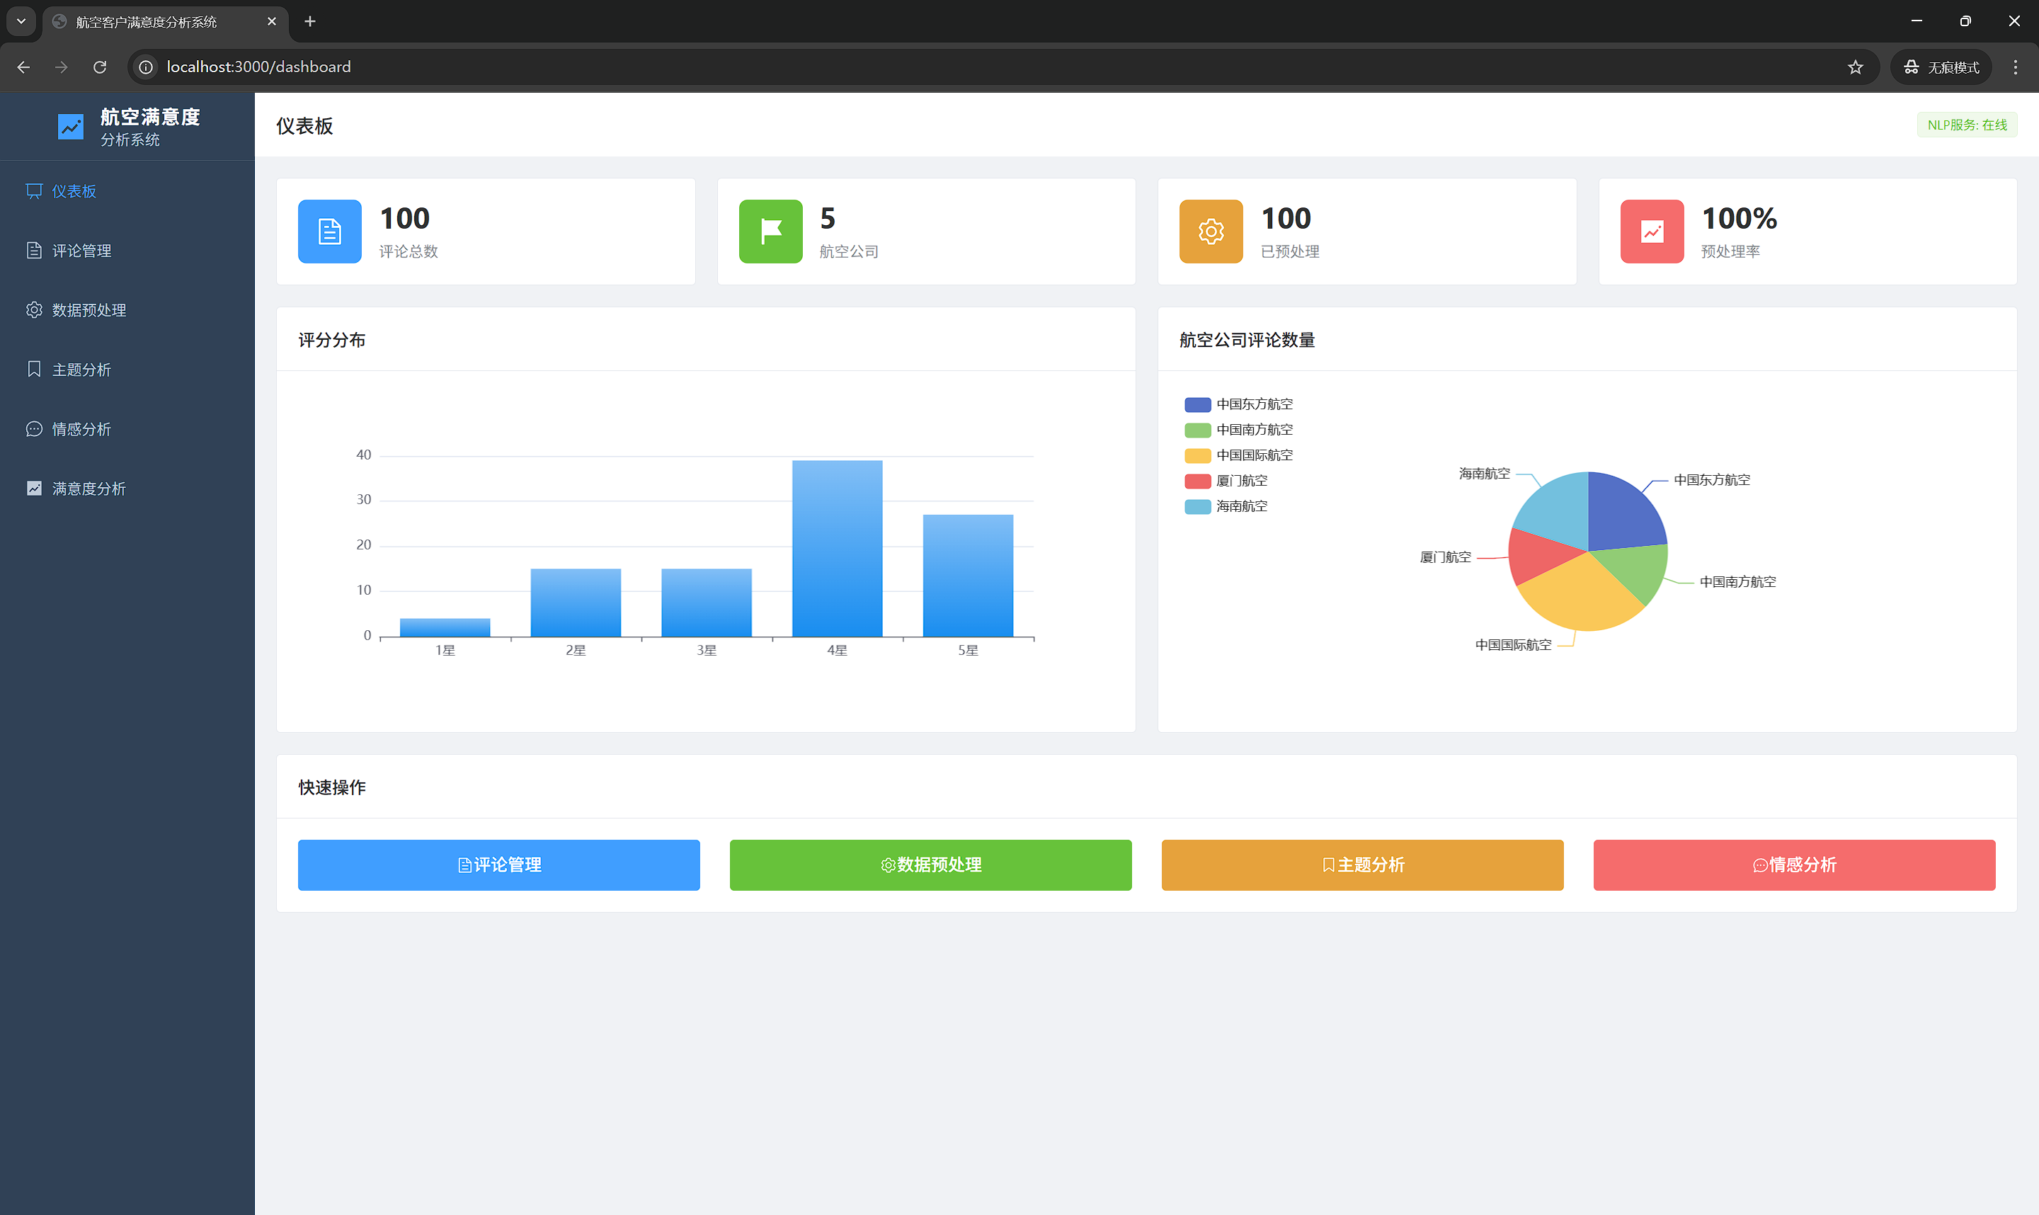Select 满意度分析 from the sidebar
This screenshot has width=2039, height=1215.
(88, 489)
